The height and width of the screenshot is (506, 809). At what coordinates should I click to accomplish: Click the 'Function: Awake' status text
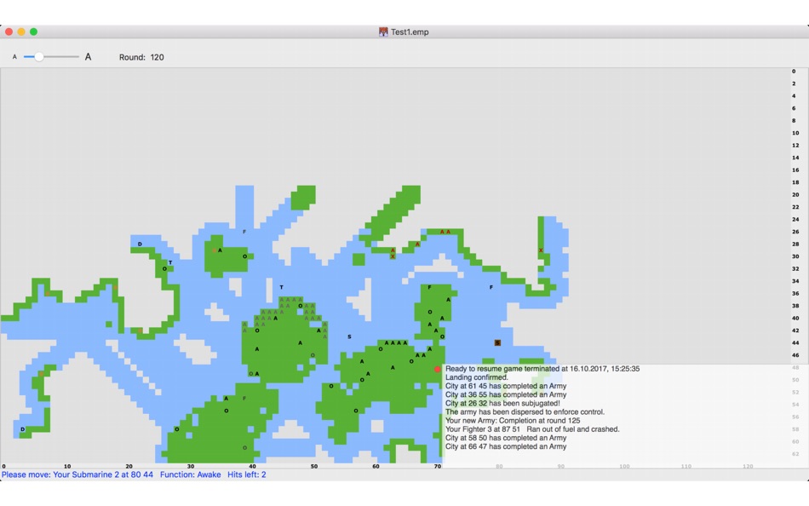(191, 474)
